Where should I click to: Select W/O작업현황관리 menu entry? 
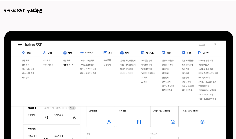tap(148, 73)
